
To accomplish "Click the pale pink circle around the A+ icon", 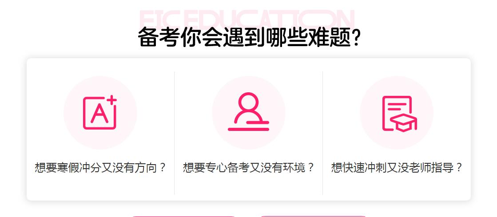I will click(100, 112).
